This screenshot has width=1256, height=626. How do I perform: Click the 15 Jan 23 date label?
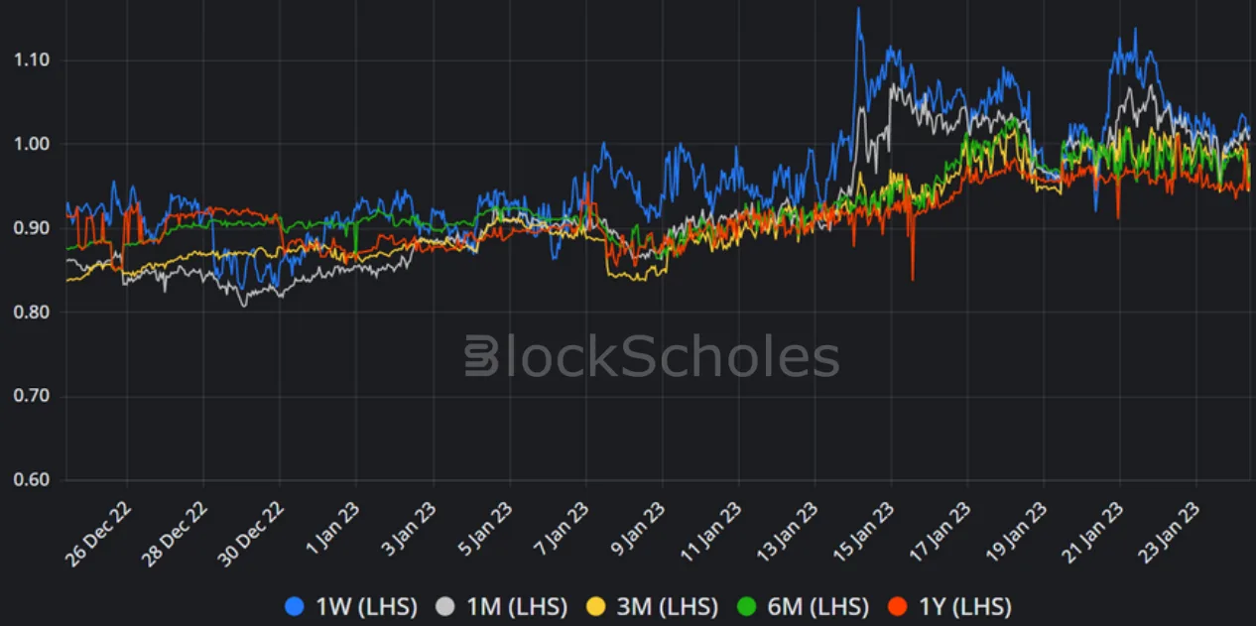[863, 530]
